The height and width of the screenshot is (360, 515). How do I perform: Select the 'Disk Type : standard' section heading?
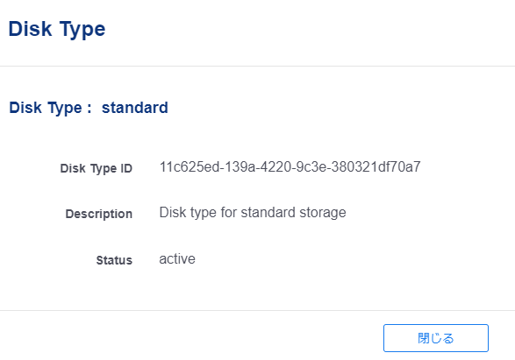(89, 109)
